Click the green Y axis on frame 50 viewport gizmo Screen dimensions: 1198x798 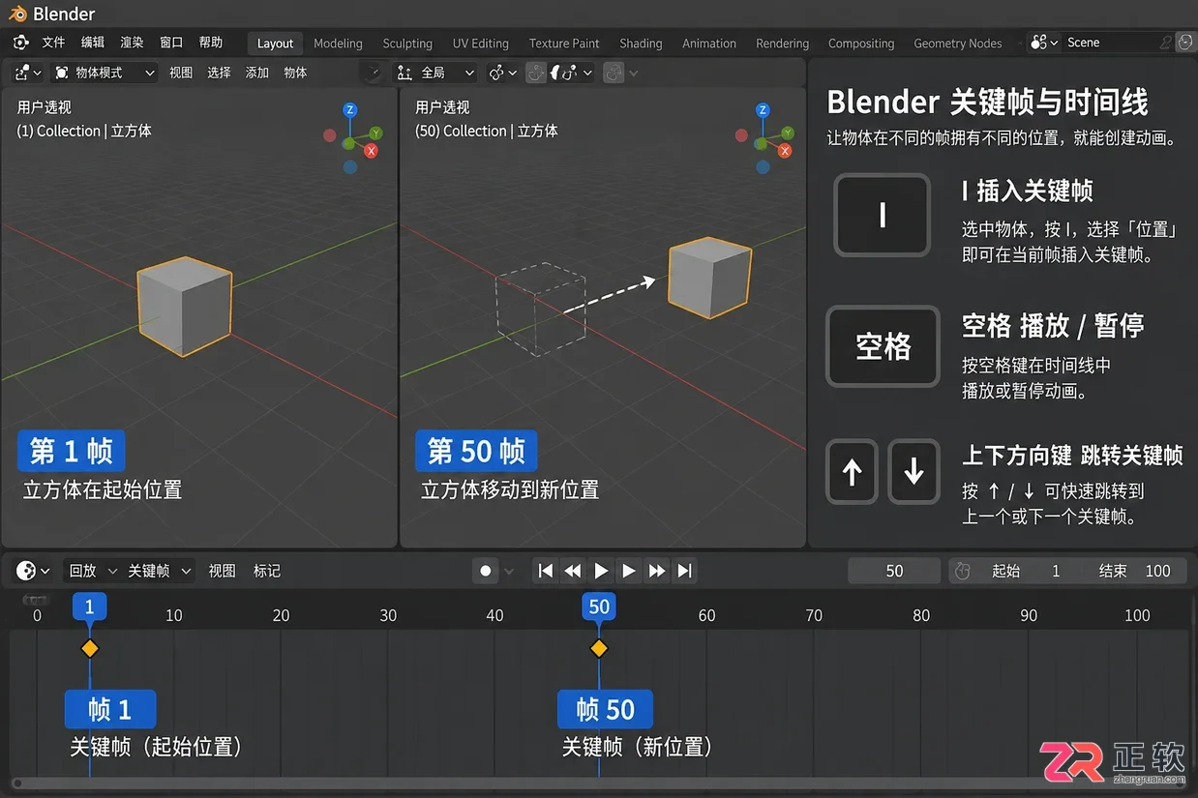[790, 133]
